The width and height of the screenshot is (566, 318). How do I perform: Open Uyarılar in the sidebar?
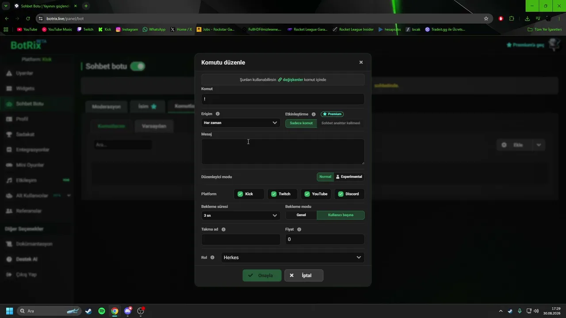point(24,73)
